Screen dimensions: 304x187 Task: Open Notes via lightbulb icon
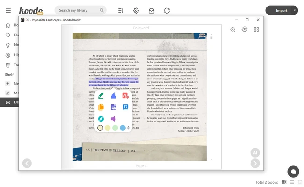click(x=8, y=45)
